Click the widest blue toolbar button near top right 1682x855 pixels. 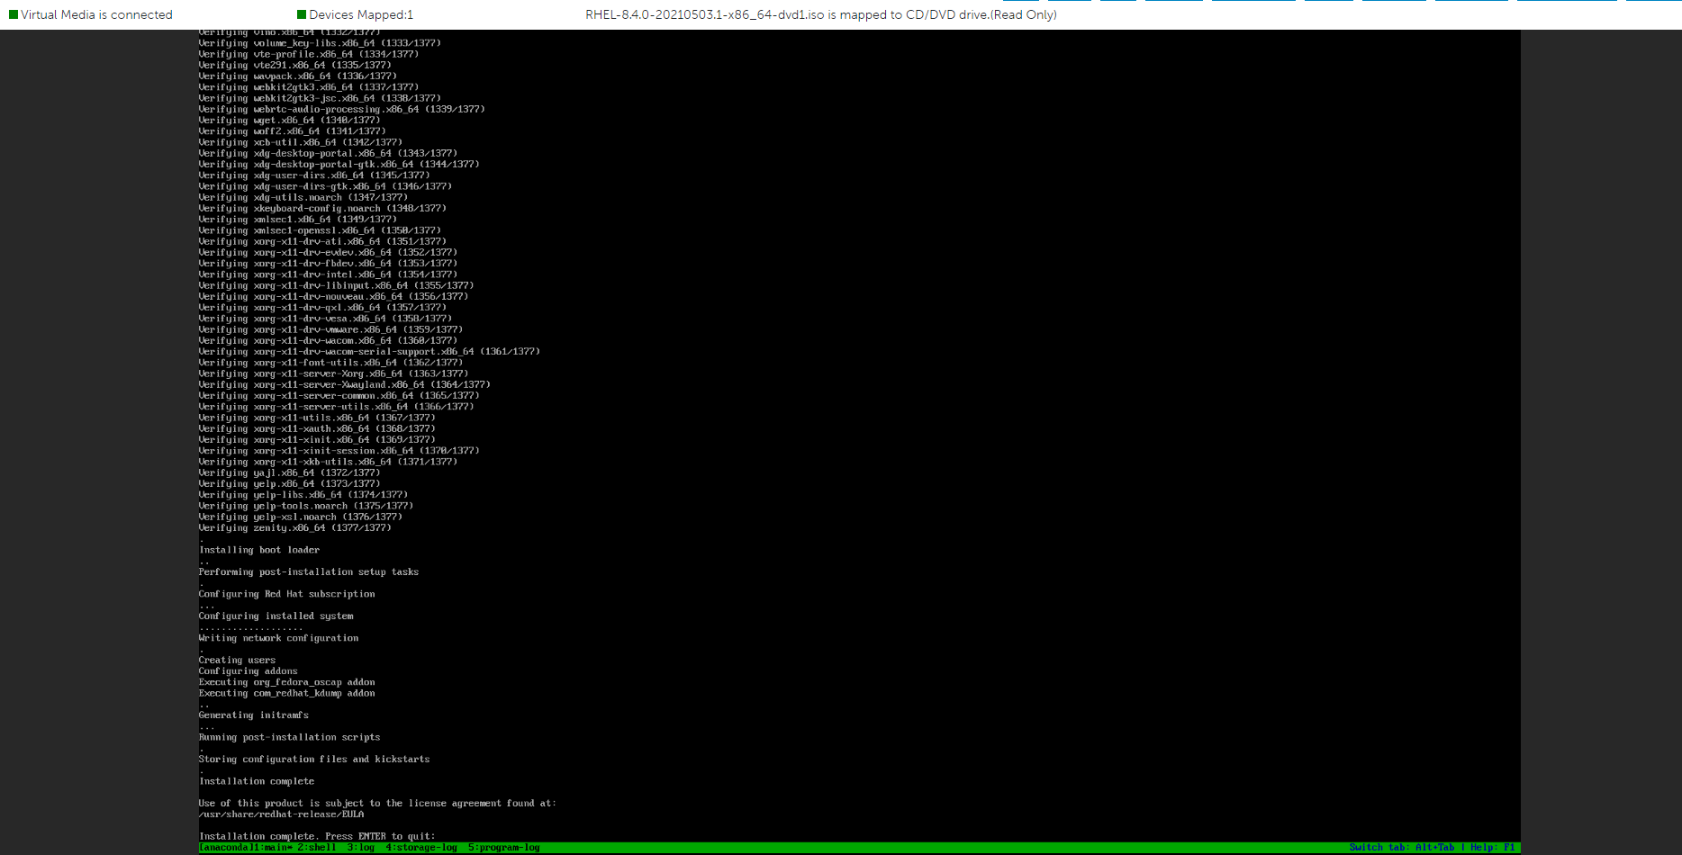pyautogui.click(x=1567, y=3)
